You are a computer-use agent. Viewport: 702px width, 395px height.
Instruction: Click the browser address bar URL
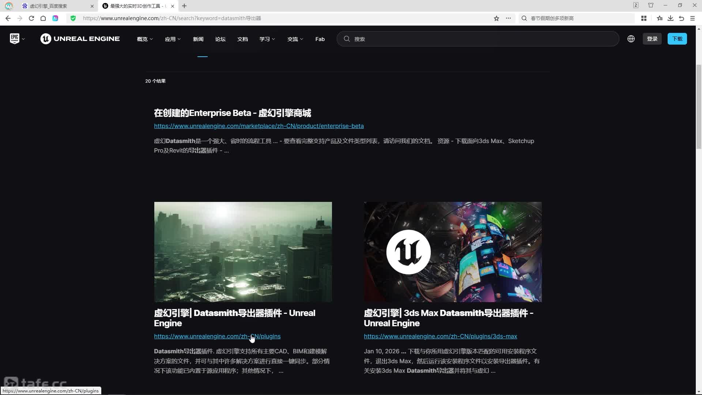[x=172, y=18]
